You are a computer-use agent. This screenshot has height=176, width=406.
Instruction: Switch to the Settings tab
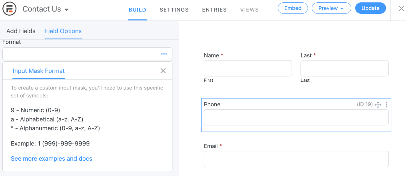pyautogui.click(x=174, y=9)
